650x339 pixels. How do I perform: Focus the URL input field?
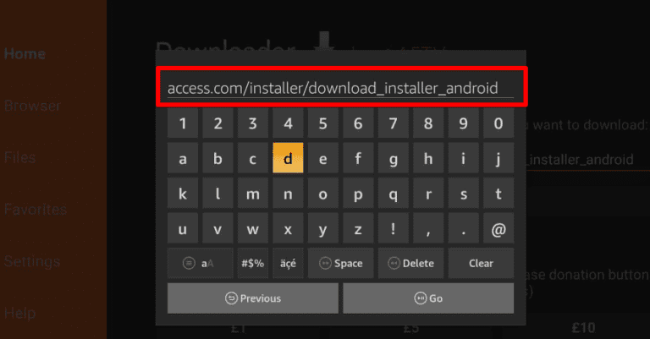pyautogui.click(x=342, y=87)
